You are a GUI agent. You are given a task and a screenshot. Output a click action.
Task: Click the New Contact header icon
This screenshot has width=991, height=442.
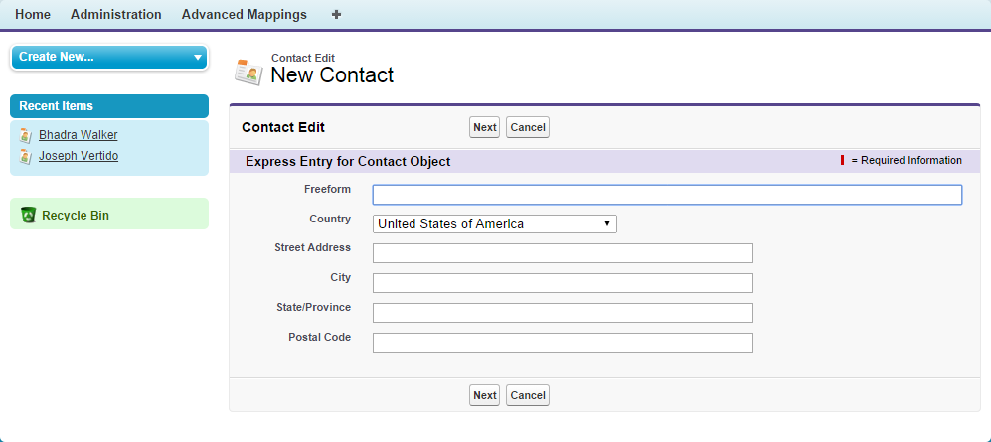coord(248,72)
